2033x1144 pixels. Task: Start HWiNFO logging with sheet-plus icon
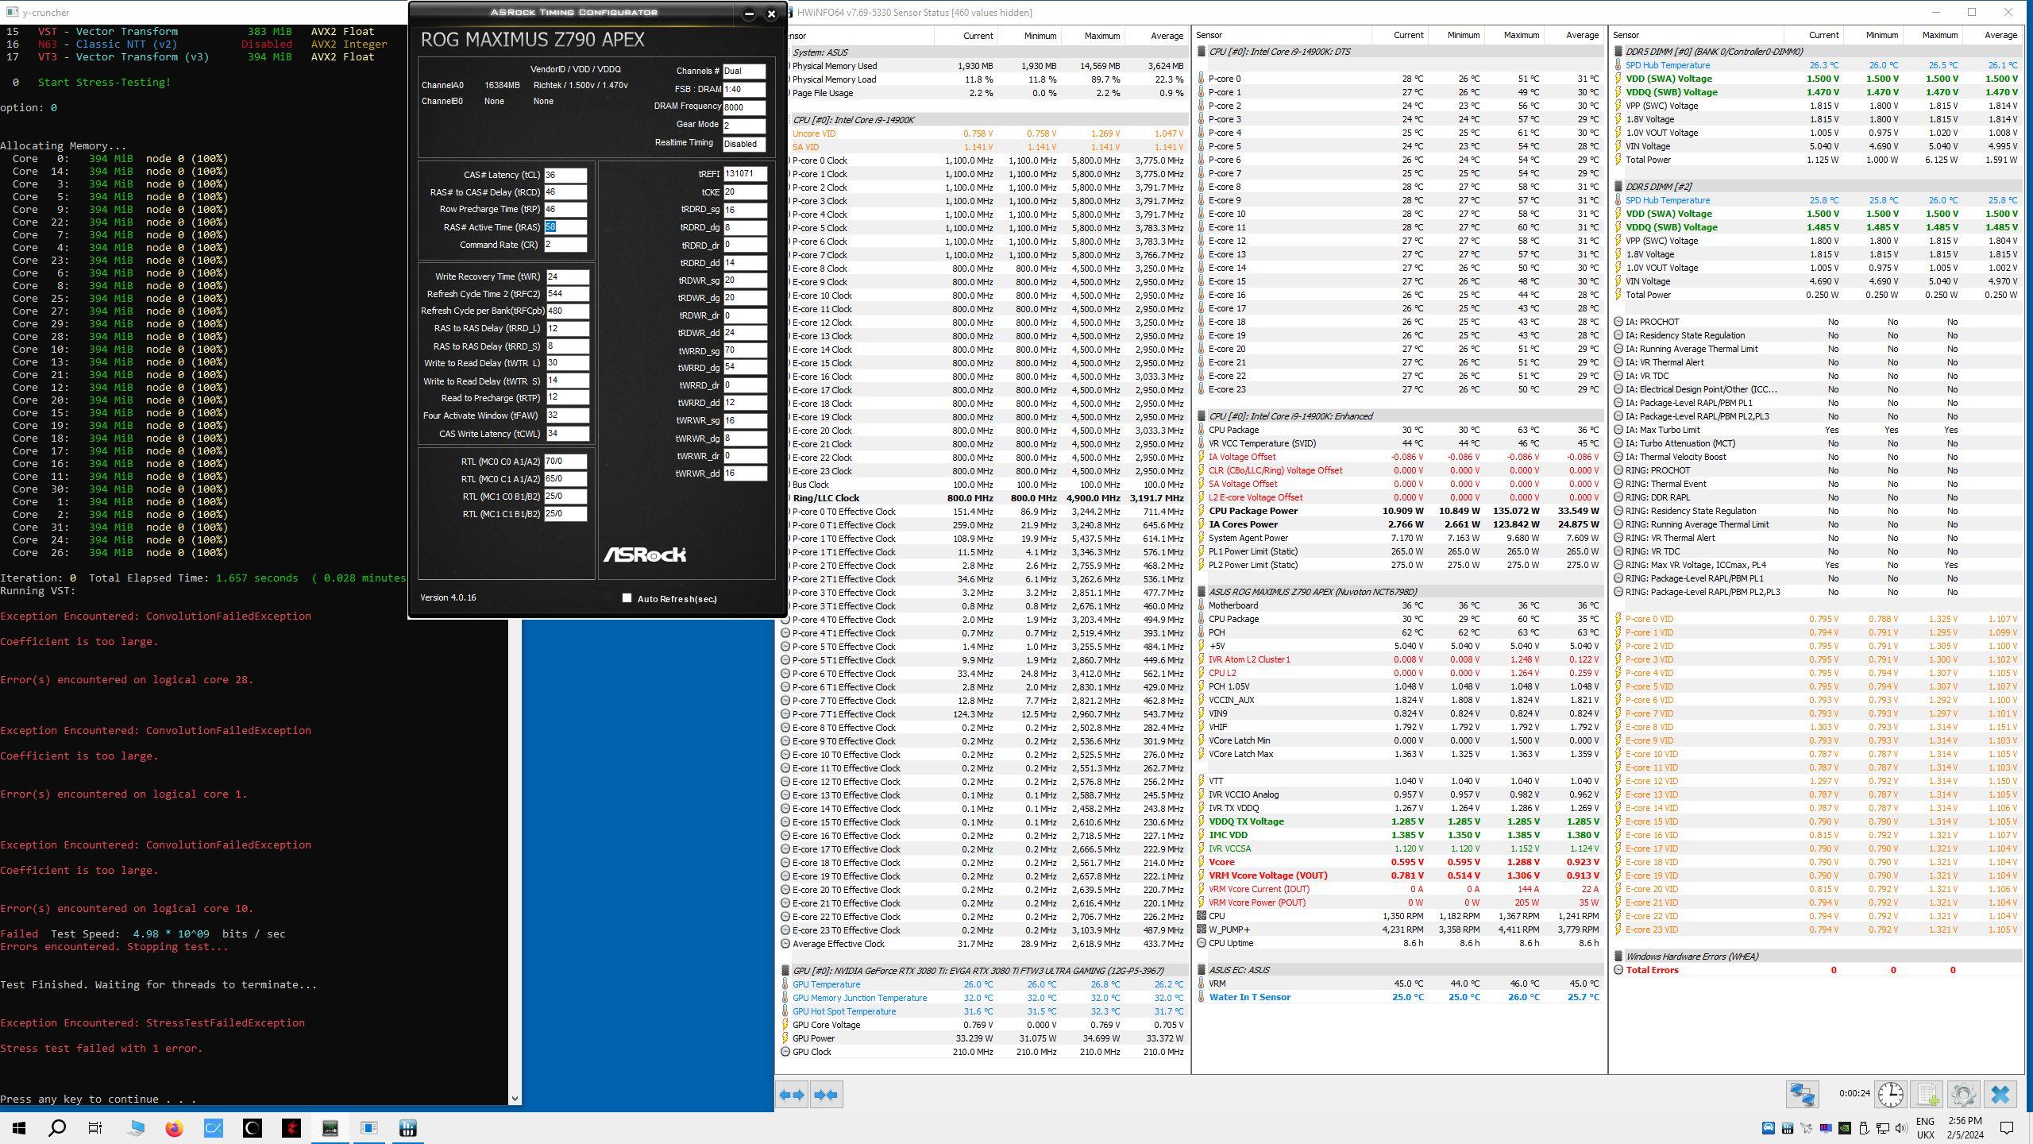[1928, 1095]
